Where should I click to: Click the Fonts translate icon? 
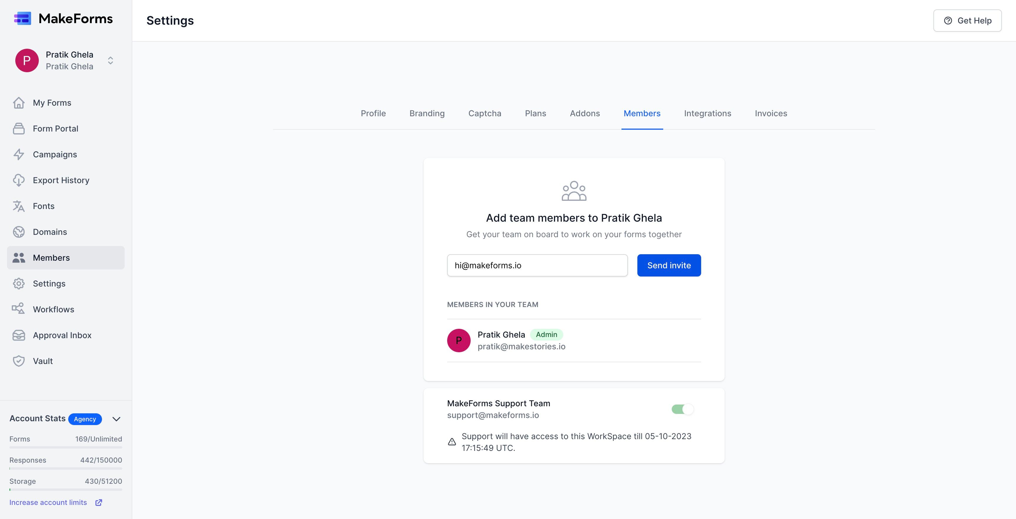click(19, 206)
